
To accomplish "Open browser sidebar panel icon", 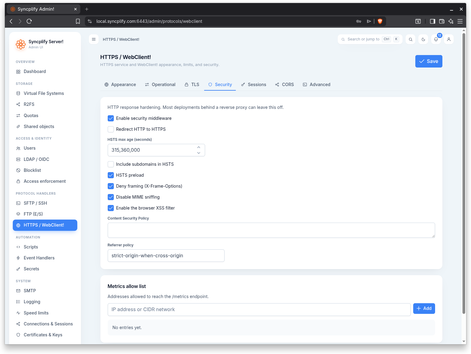I will coord(432,21).
